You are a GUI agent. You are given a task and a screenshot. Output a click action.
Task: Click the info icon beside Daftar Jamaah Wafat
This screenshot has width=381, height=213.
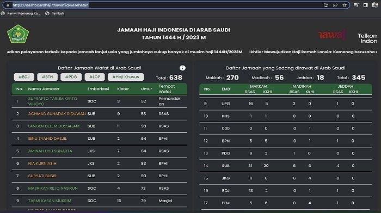pyautogui.click(x=182, y=68)
